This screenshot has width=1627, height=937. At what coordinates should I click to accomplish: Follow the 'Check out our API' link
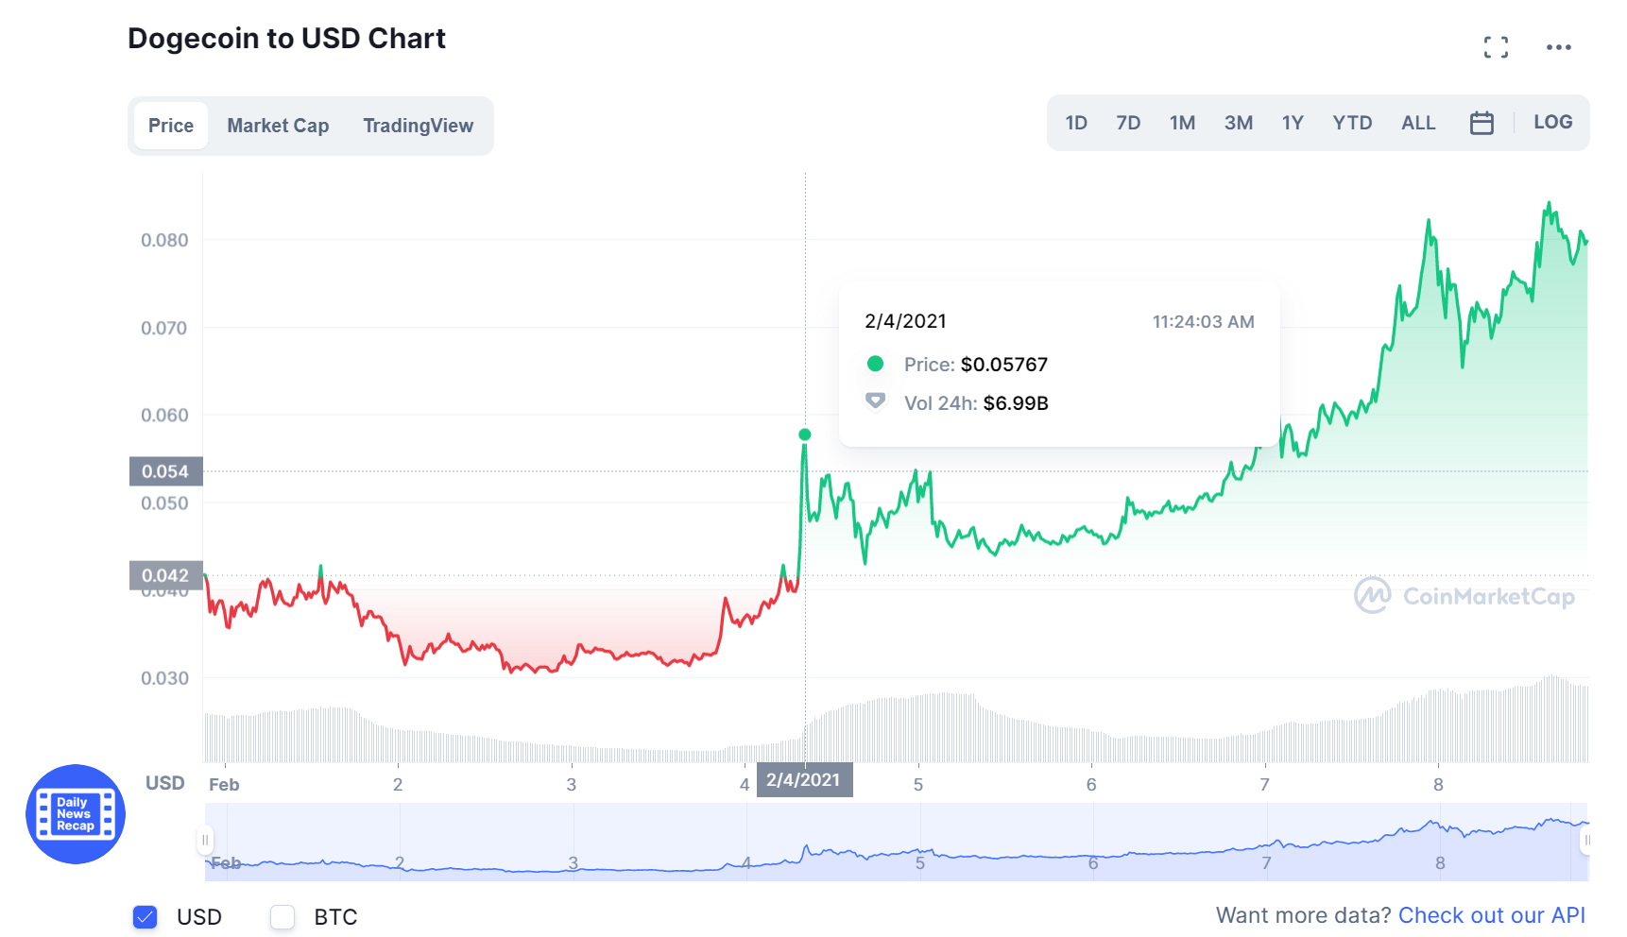click(1492, 915)
